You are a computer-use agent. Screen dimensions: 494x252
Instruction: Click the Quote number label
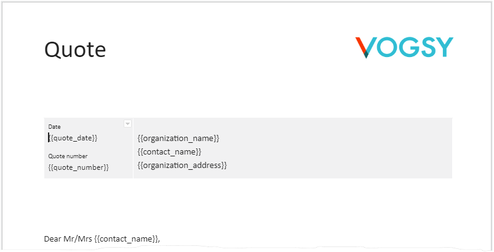(68, 156)
